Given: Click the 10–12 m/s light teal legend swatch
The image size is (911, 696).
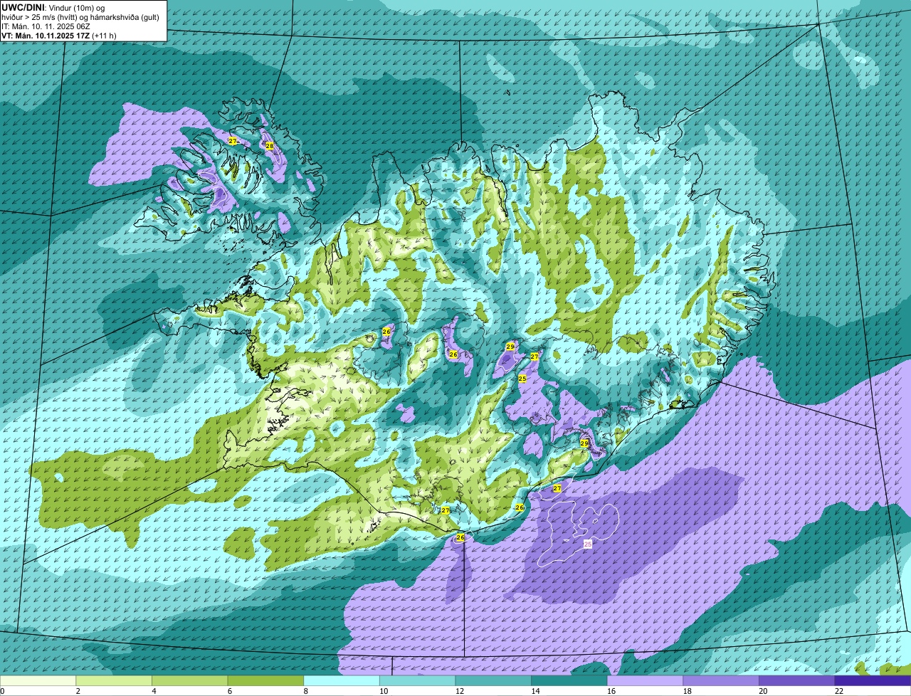Looking at the screenshot, I should tap(417, 681).
